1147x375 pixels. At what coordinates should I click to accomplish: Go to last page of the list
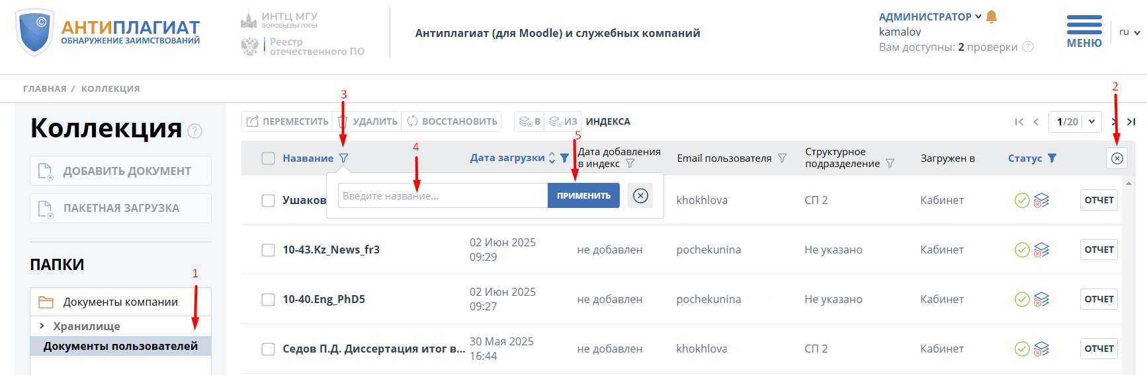[1131, 121]
